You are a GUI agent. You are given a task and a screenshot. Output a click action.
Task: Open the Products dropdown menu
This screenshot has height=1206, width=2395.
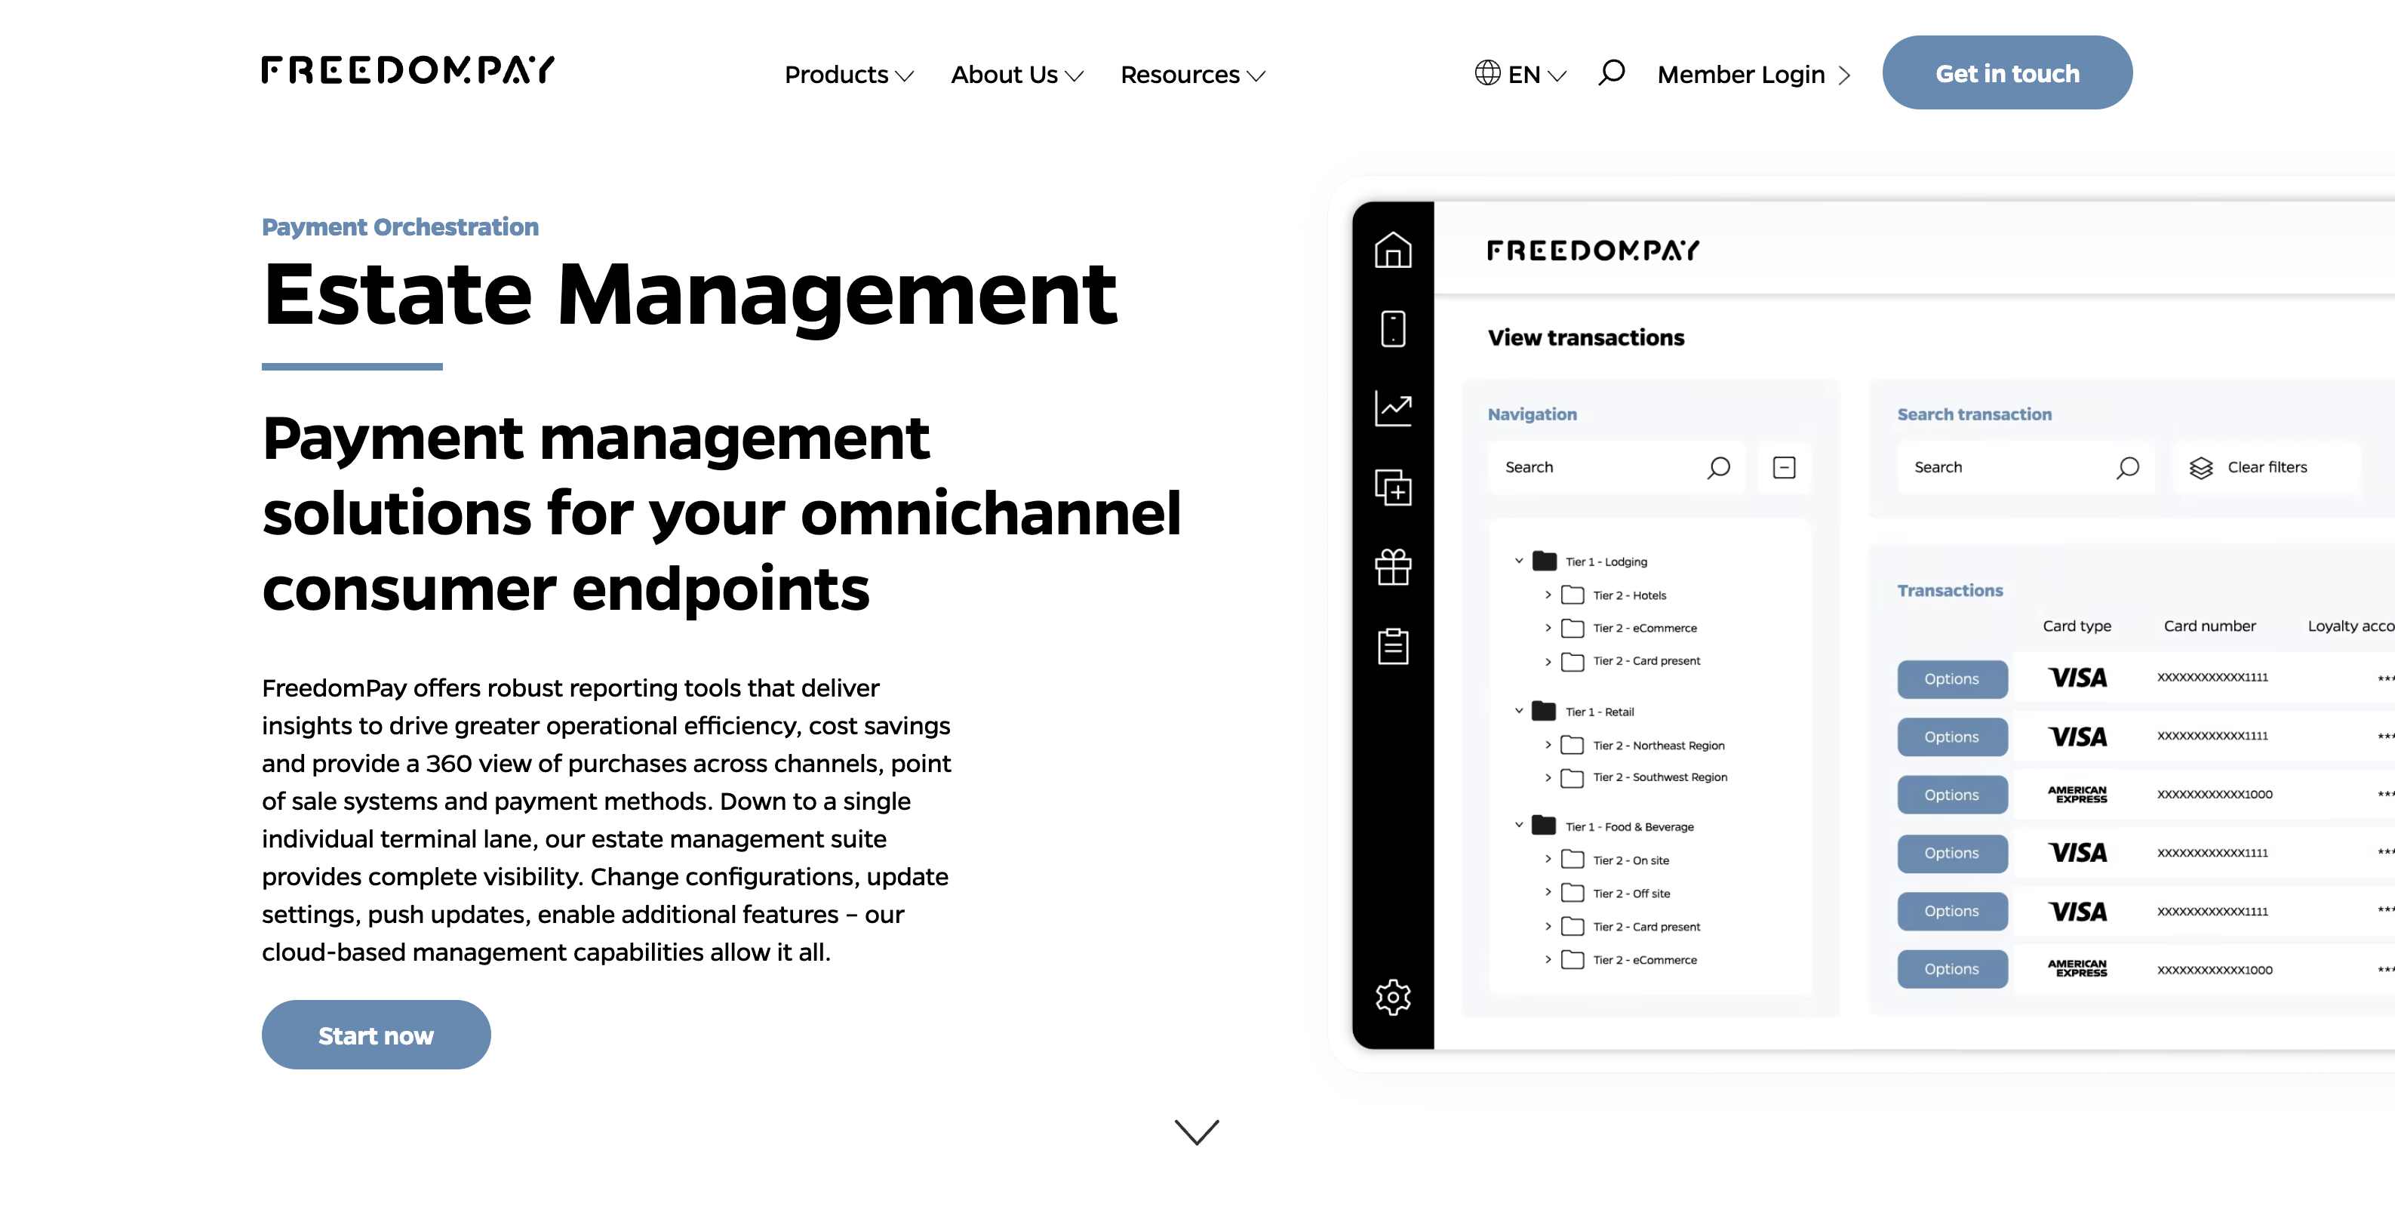[x=847, y=72]
